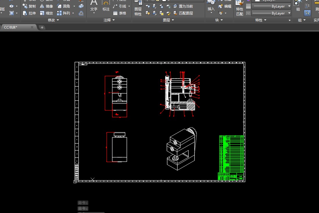Click the layer thaw sun icon

(x=161, y=13)
